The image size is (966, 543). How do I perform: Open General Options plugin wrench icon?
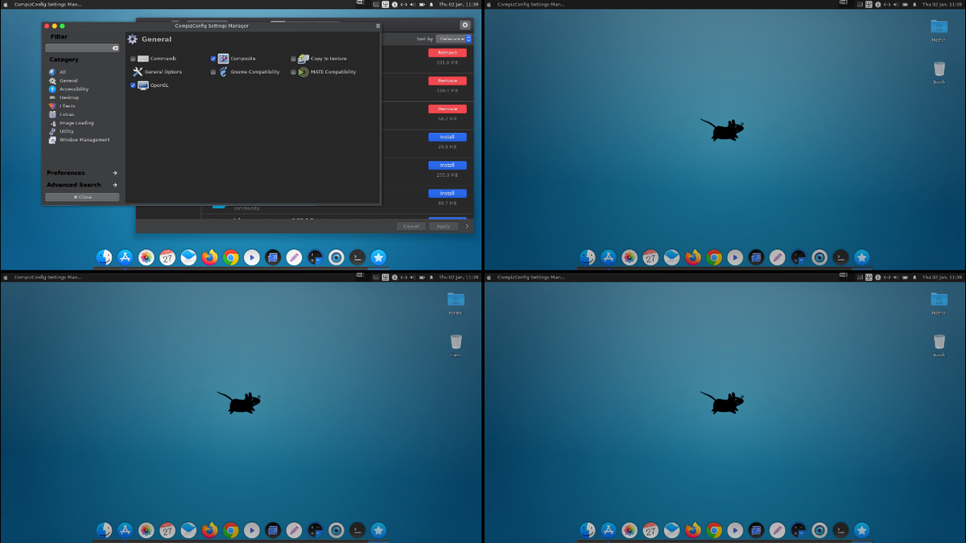click(138, 72)
